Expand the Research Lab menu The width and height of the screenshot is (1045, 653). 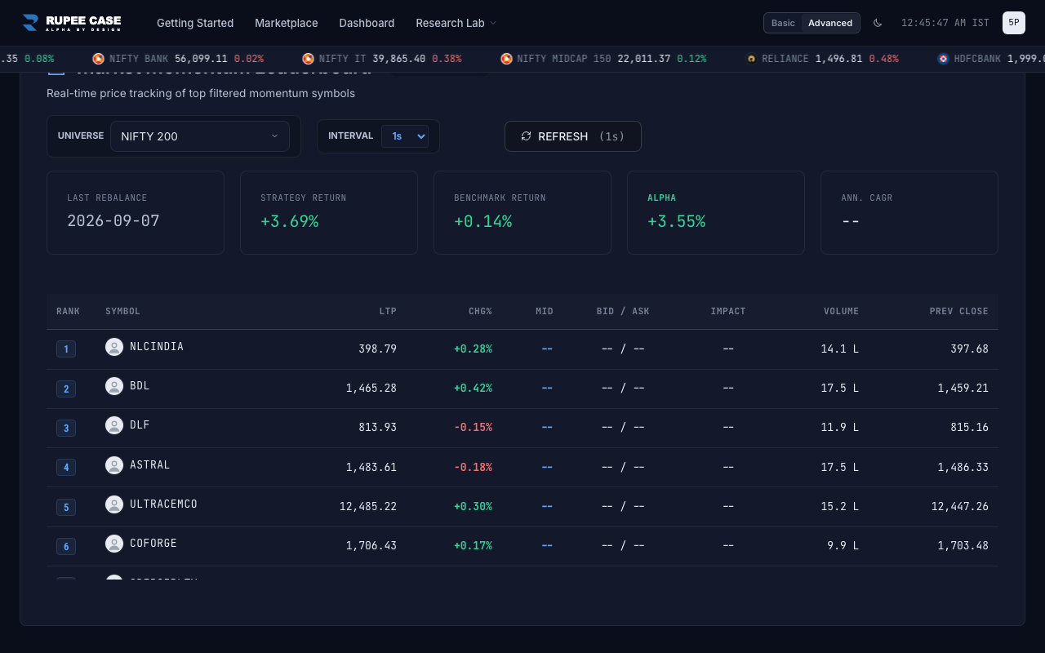point(456,23)
